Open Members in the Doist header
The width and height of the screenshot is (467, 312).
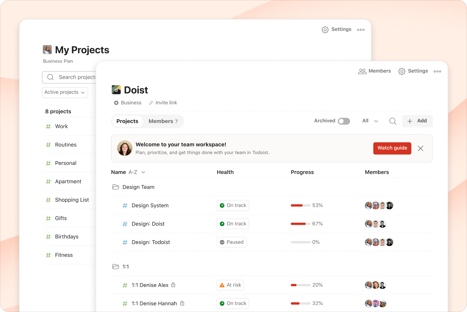(x=374, y=71)
